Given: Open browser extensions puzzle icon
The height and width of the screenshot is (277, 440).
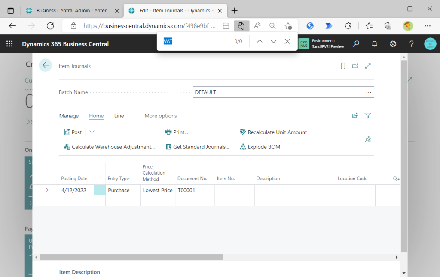Looking at the screenshot, I should [x=348, y=26].
